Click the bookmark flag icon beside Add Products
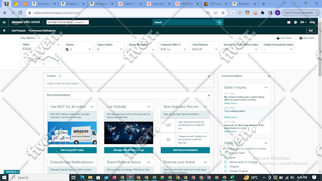 coord(4,31)
